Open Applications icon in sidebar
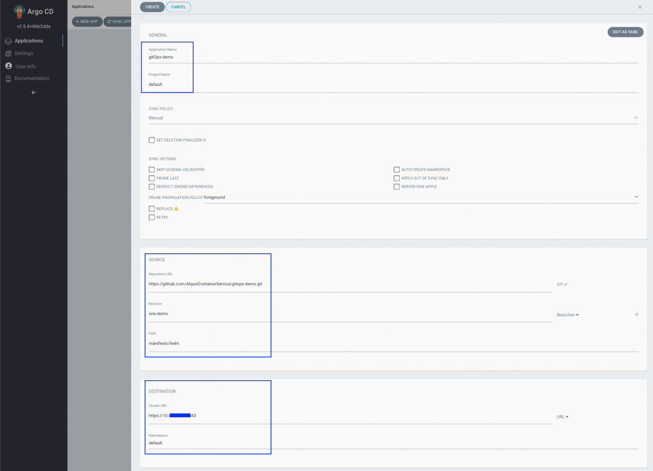 click(8, 41)
